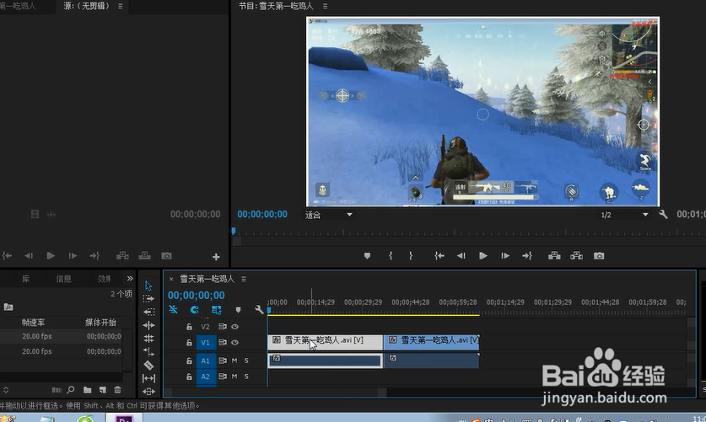Toggle the lock on track V1
Screen dimensions: 706x422
click(189, 343)
